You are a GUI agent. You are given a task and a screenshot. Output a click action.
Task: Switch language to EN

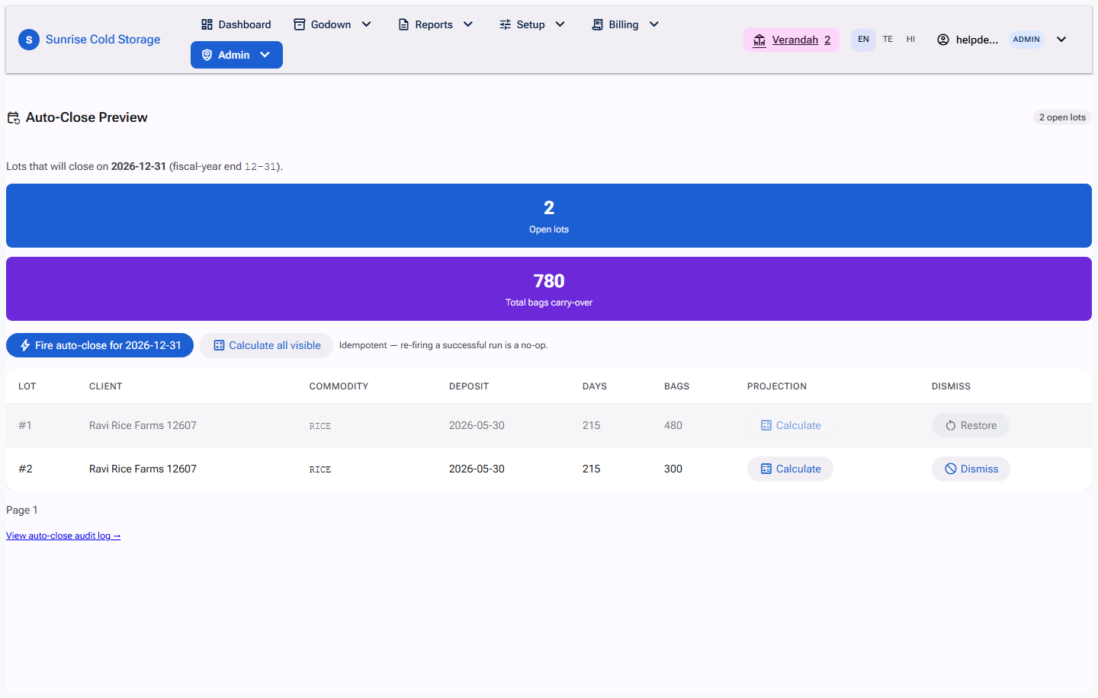863,40
